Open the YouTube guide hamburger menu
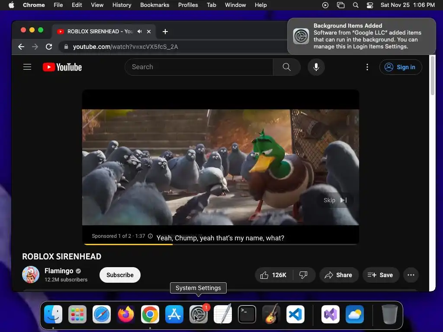 (27, 67)
